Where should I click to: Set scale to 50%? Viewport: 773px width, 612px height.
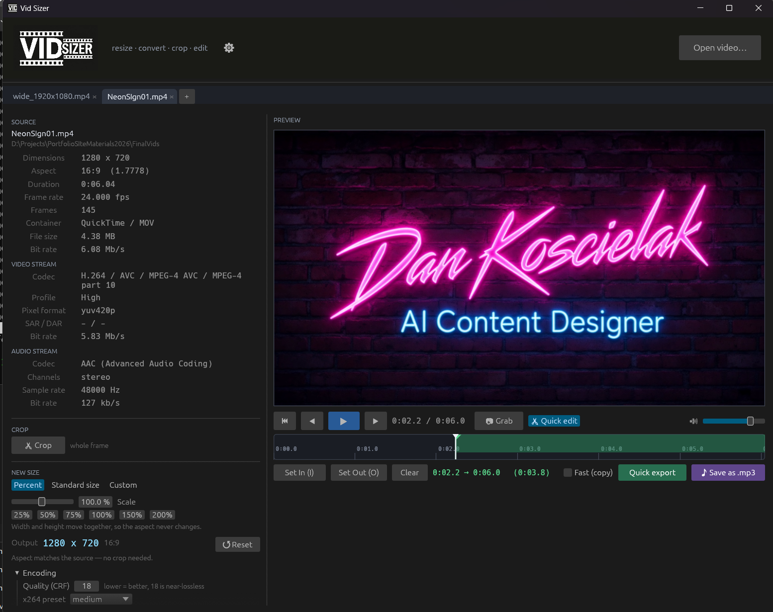click(x=48, y=515)
